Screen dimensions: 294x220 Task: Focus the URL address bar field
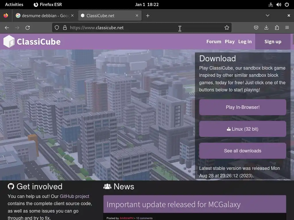[142, 28]
